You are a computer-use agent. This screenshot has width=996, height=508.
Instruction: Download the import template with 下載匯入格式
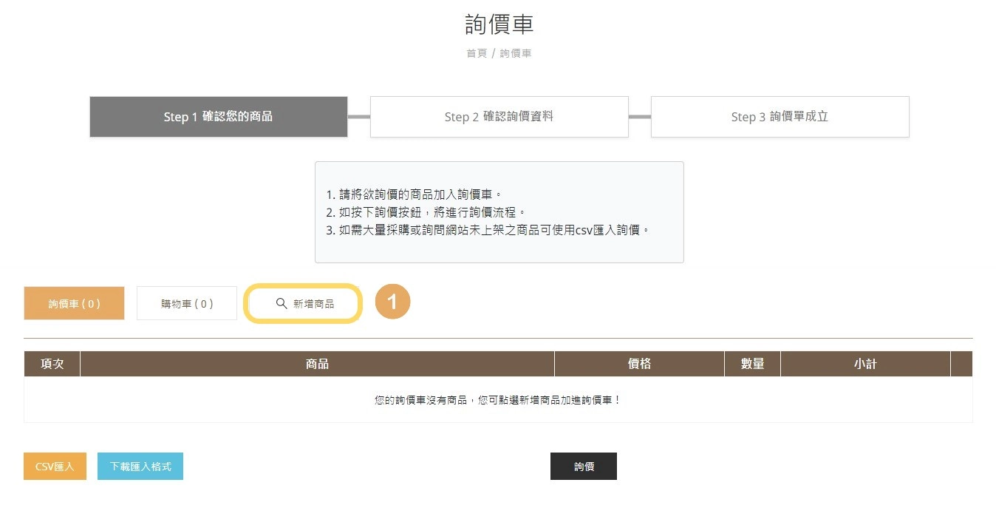click(x=140, y=466)
